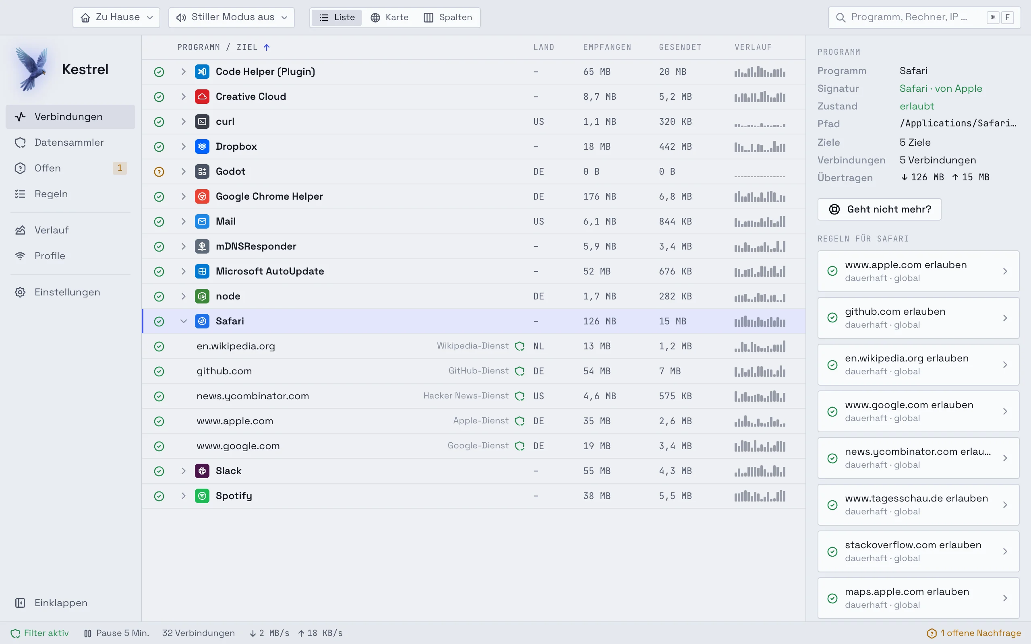Toggle the status circle for en.wikipedia.org
The image size is (1031, 644).
tap(159, 346)
